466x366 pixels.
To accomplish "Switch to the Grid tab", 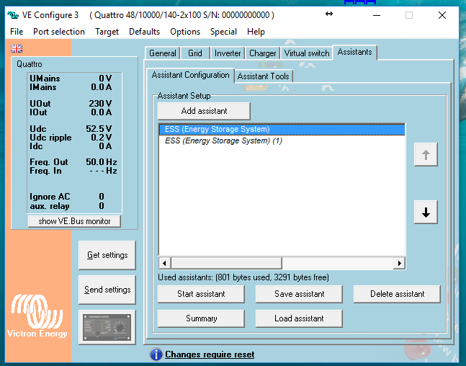I will [x=195, y=53].
